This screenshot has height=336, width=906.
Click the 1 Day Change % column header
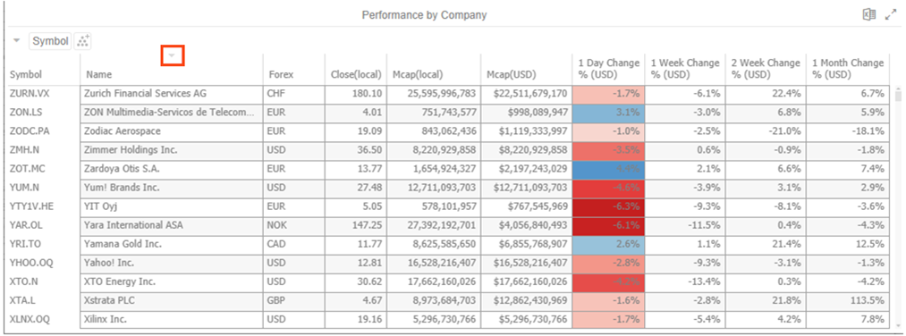click(x=608, y=69)
